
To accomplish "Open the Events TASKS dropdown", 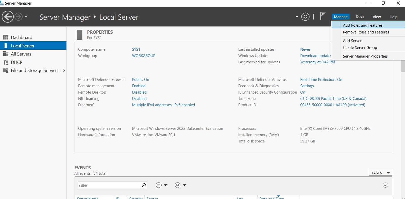I will click(380, 173).
